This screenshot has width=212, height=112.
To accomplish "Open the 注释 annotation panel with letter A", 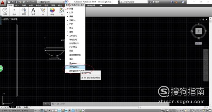I will pyautogui.click(x=33, y=12).
